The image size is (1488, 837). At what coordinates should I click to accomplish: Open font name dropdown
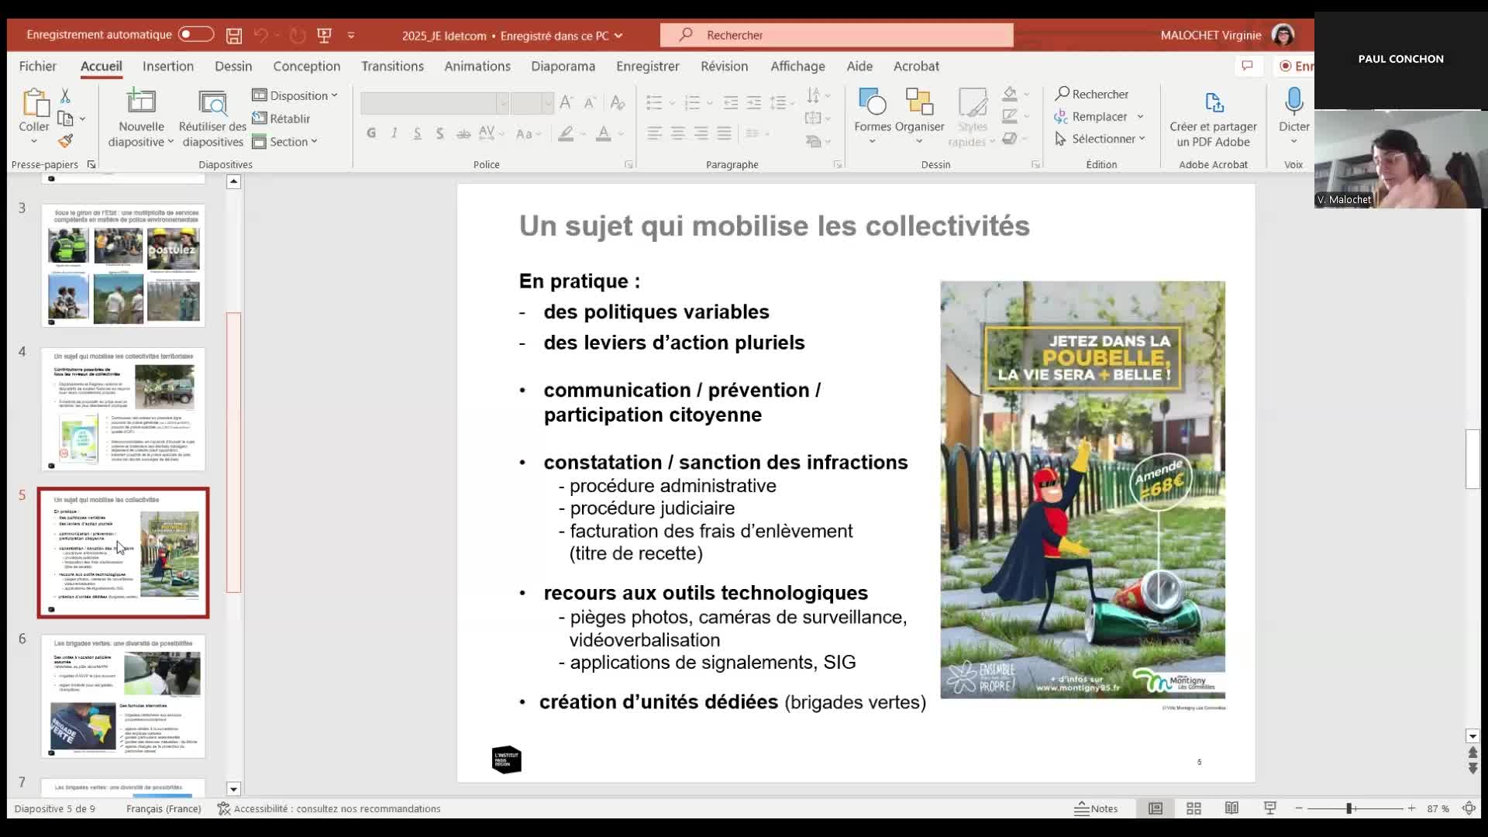[x=502, y=102]
